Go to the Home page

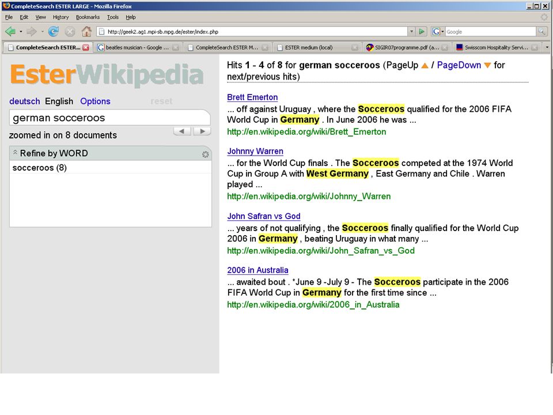[86, 32]
